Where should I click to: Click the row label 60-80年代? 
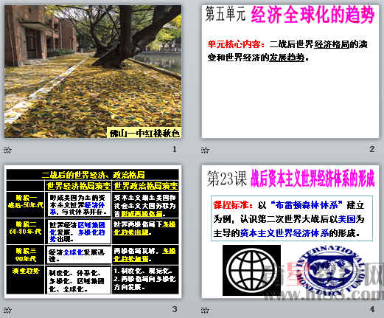tap(25, 232)
